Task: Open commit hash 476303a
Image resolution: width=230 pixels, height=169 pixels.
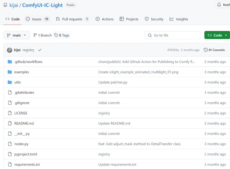Action: tap(173, 50)
